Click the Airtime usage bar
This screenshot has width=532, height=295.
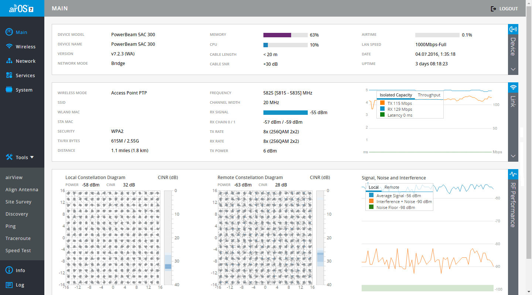[x=437, y=35]
